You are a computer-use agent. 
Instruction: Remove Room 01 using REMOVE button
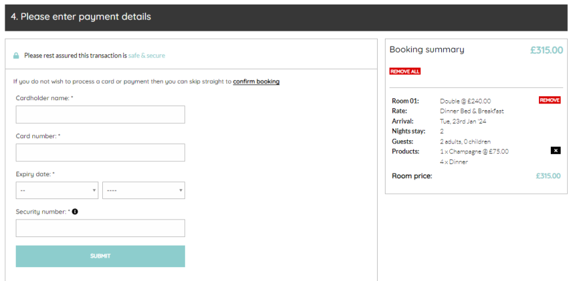549,100
